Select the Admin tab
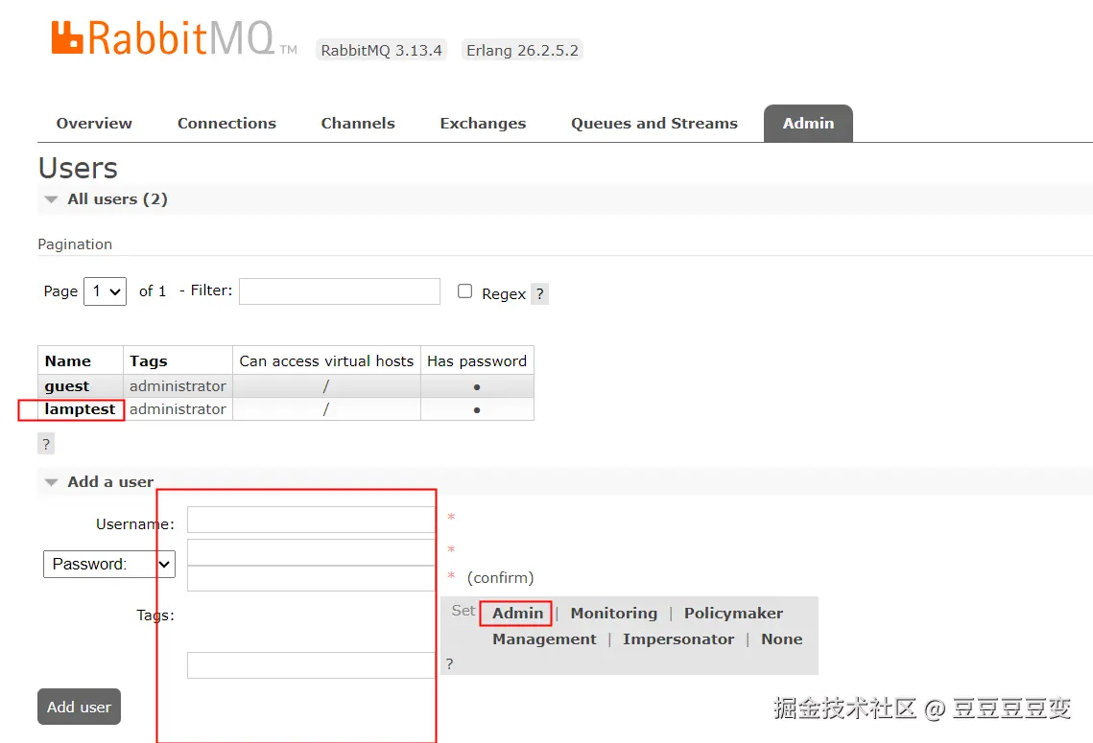This screenshot has height=743, width=1093. [808, 124]
